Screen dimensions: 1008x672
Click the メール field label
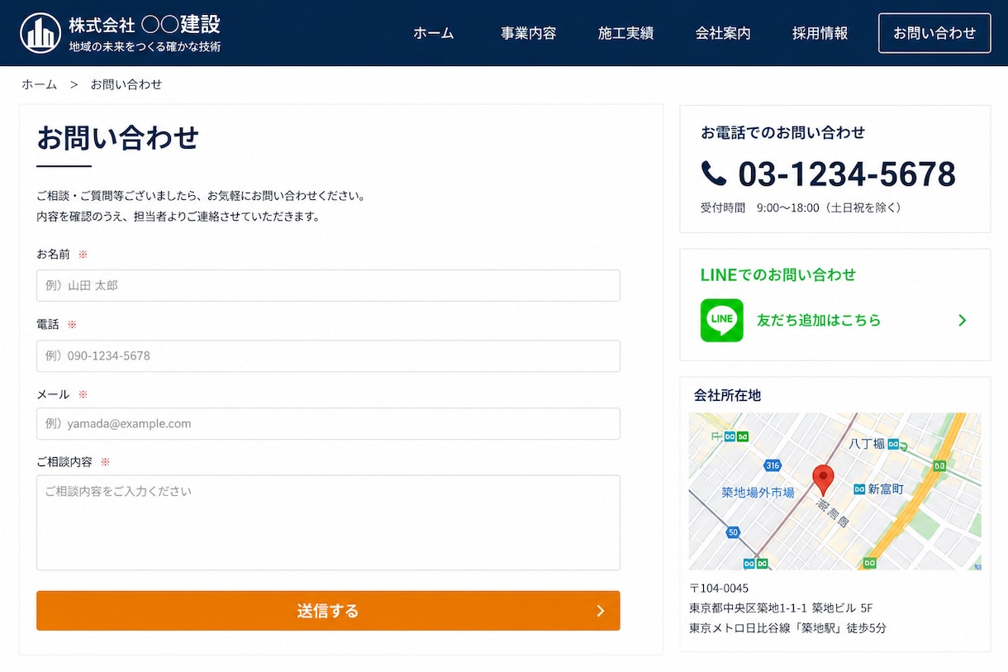(x=53, y=394)
